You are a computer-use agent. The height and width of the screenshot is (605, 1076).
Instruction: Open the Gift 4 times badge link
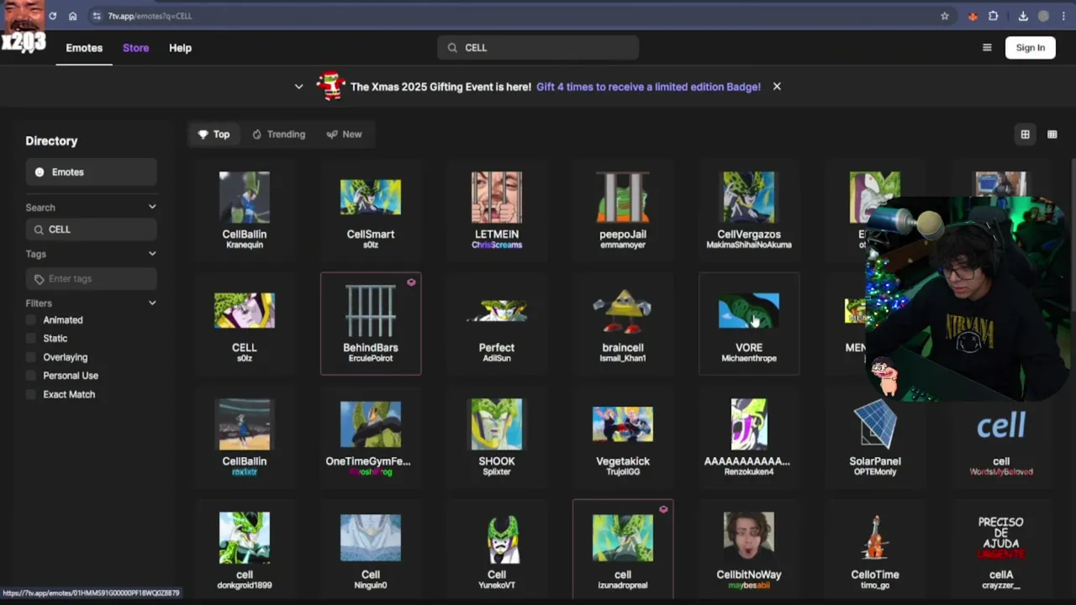pos(648,87)
